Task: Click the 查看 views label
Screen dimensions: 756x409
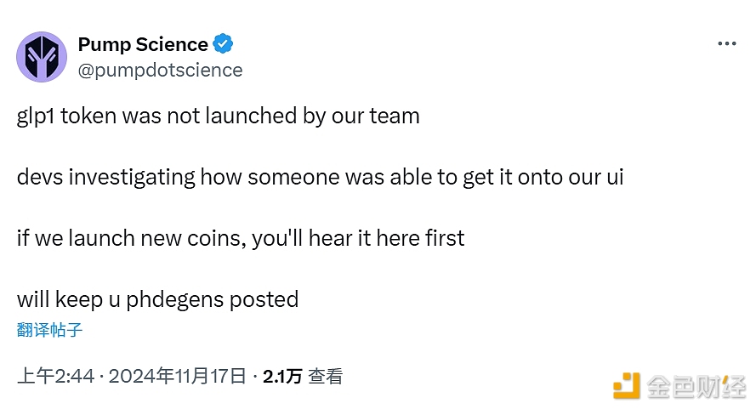Action: pos(325,376)
